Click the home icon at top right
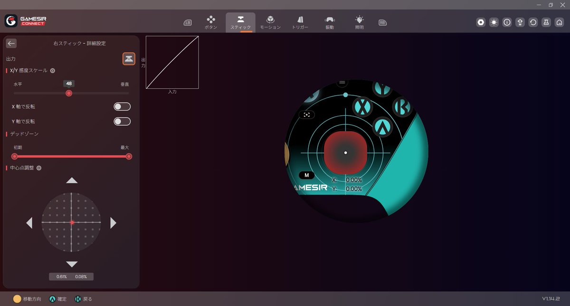This screenshot has height=306, width=570. click(x=560, y=22)
